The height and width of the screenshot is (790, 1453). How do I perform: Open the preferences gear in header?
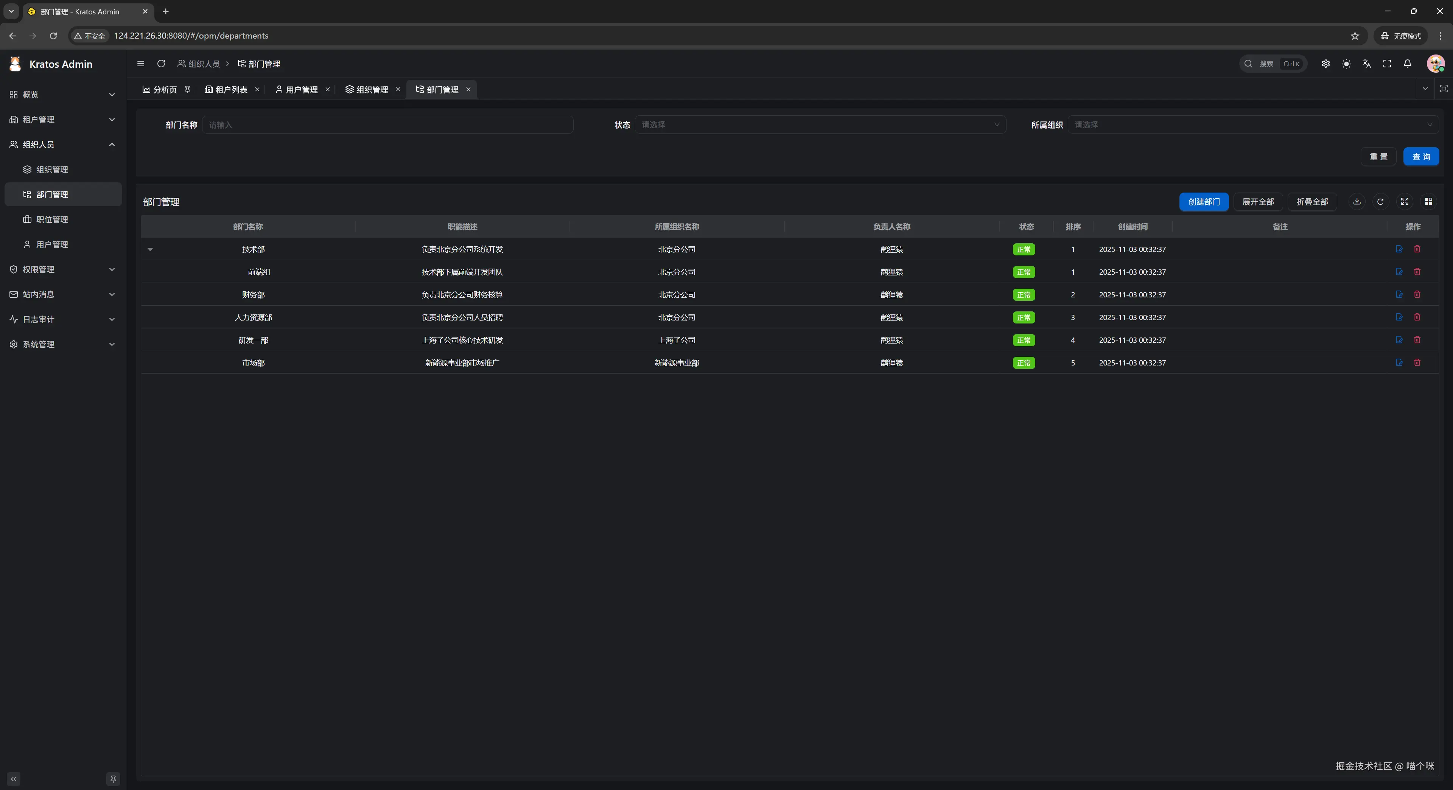click(1325, 64)
